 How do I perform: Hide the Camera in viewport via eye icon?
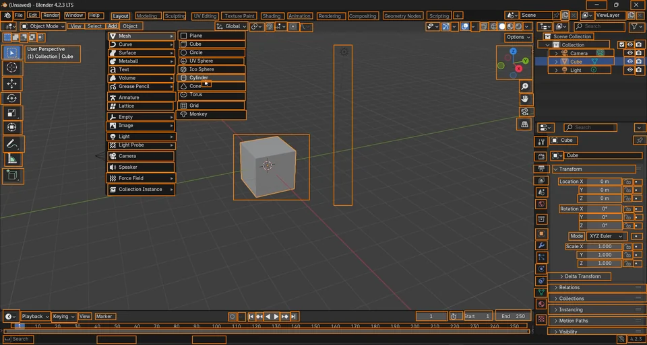click(630, 53)
